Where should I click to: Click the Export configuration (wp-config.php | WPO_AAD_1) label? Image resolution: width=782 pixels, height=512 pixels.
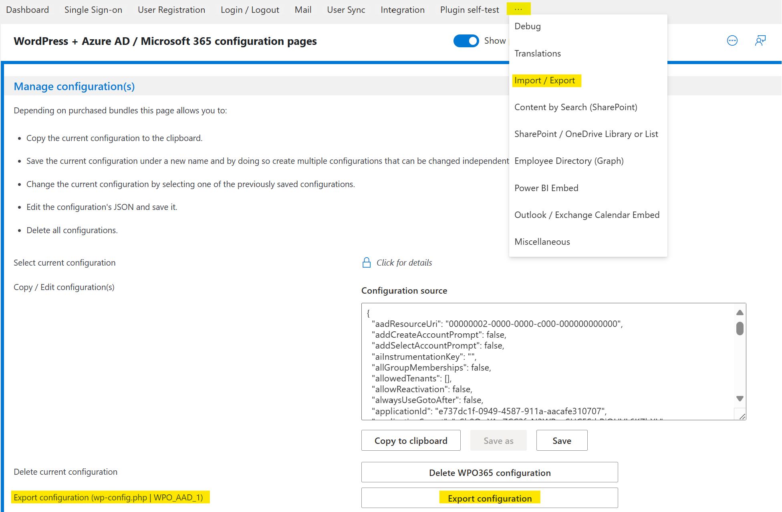(x=109, y=497)
